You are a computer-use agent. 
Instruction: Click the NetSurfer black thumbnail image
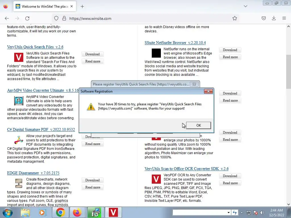coord(156,53)
